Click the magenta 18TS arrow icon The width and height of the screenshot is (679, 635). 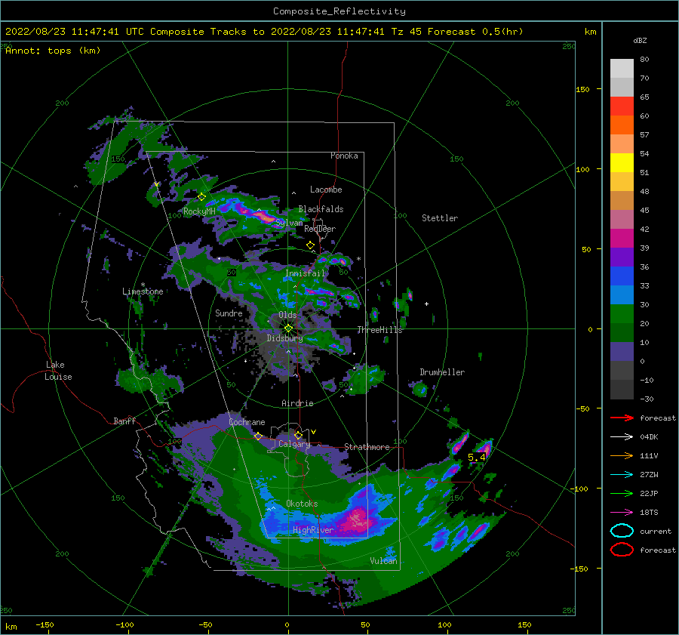(622, 513)
